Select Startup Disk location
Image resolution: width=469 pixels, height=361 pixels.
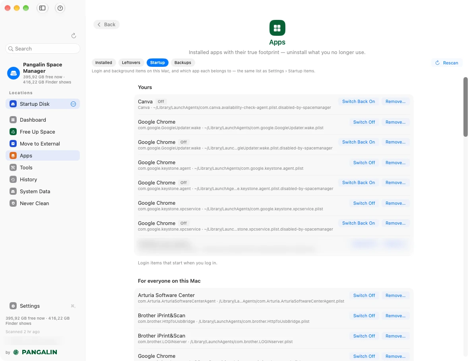click(x=43, y=104)
